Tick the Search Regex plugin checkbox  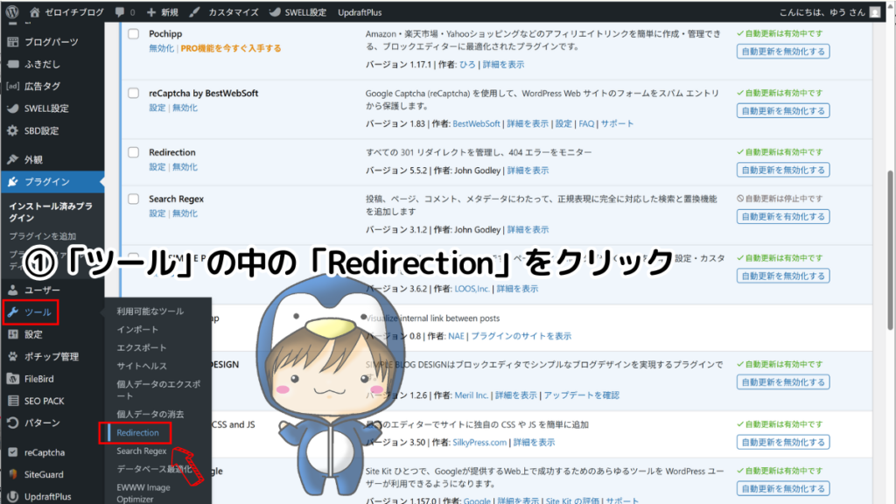[x=133, y=199]
